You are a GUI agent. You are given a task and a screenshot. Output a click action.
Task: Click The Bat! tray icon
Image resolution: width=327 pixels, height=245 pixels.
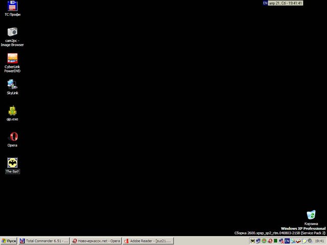pyautogui.click(x=252, y=241)
